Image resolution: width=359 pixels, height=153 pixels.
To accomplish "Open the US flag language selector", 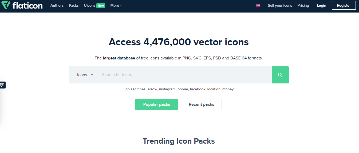I will (258, 5).
